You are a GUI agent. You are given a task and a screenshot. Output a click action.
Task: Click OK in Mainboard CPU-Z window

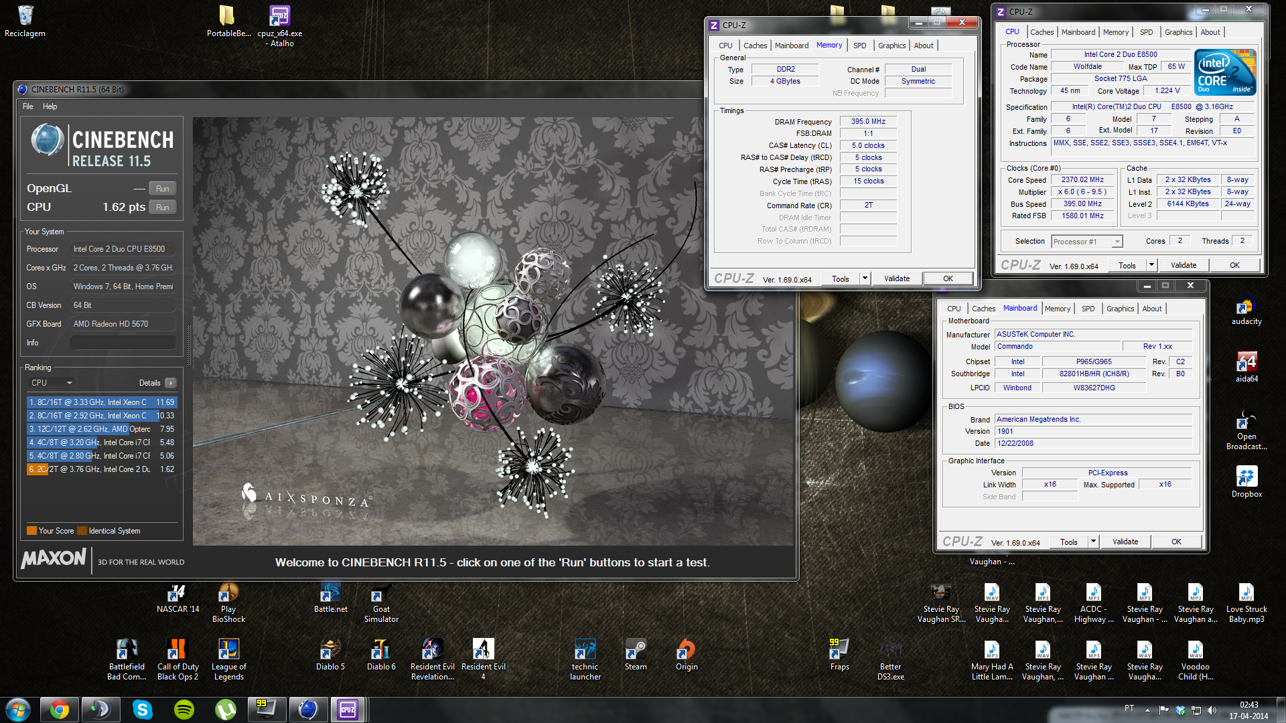click(x=1177, y=542)
